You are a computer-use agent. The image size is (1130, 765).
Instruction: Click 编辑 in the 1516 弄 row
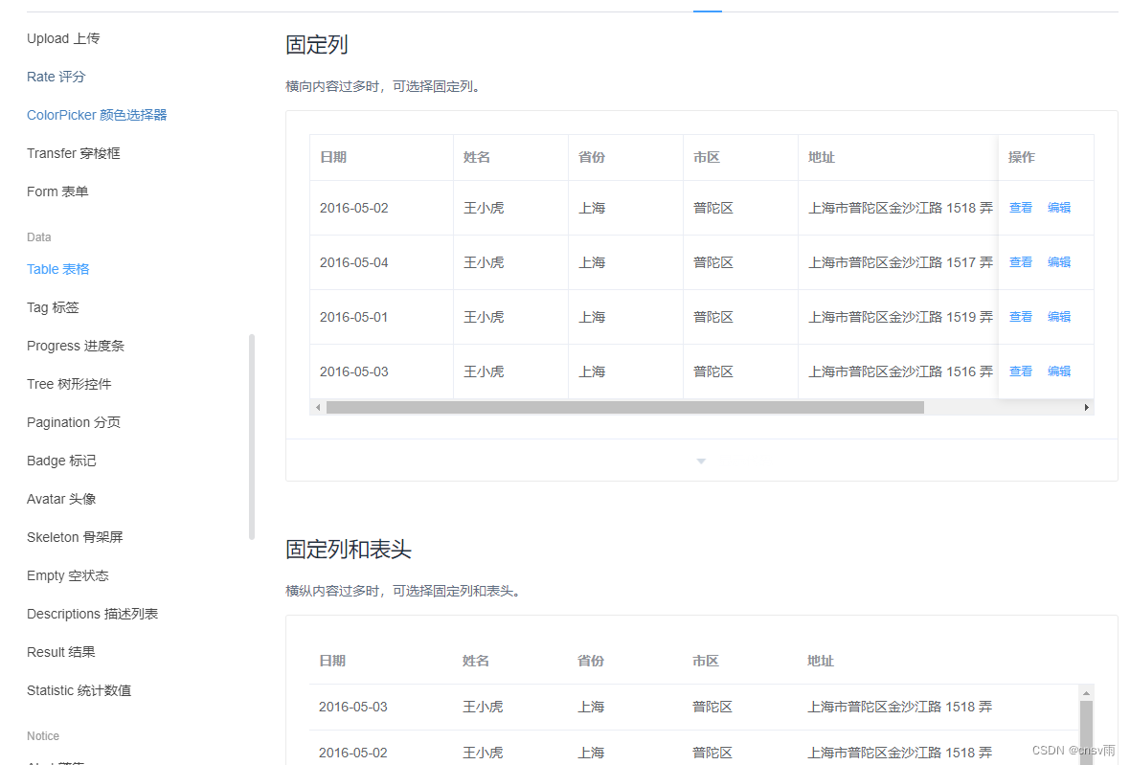1058,371
